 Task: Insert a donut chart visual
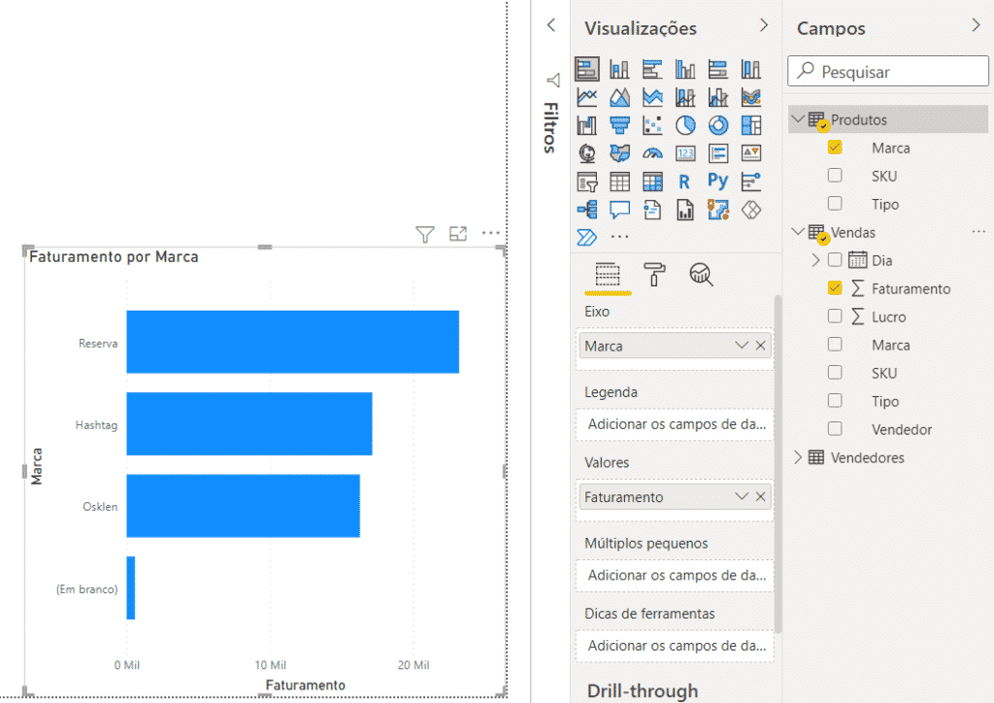[x=718, y=125]
